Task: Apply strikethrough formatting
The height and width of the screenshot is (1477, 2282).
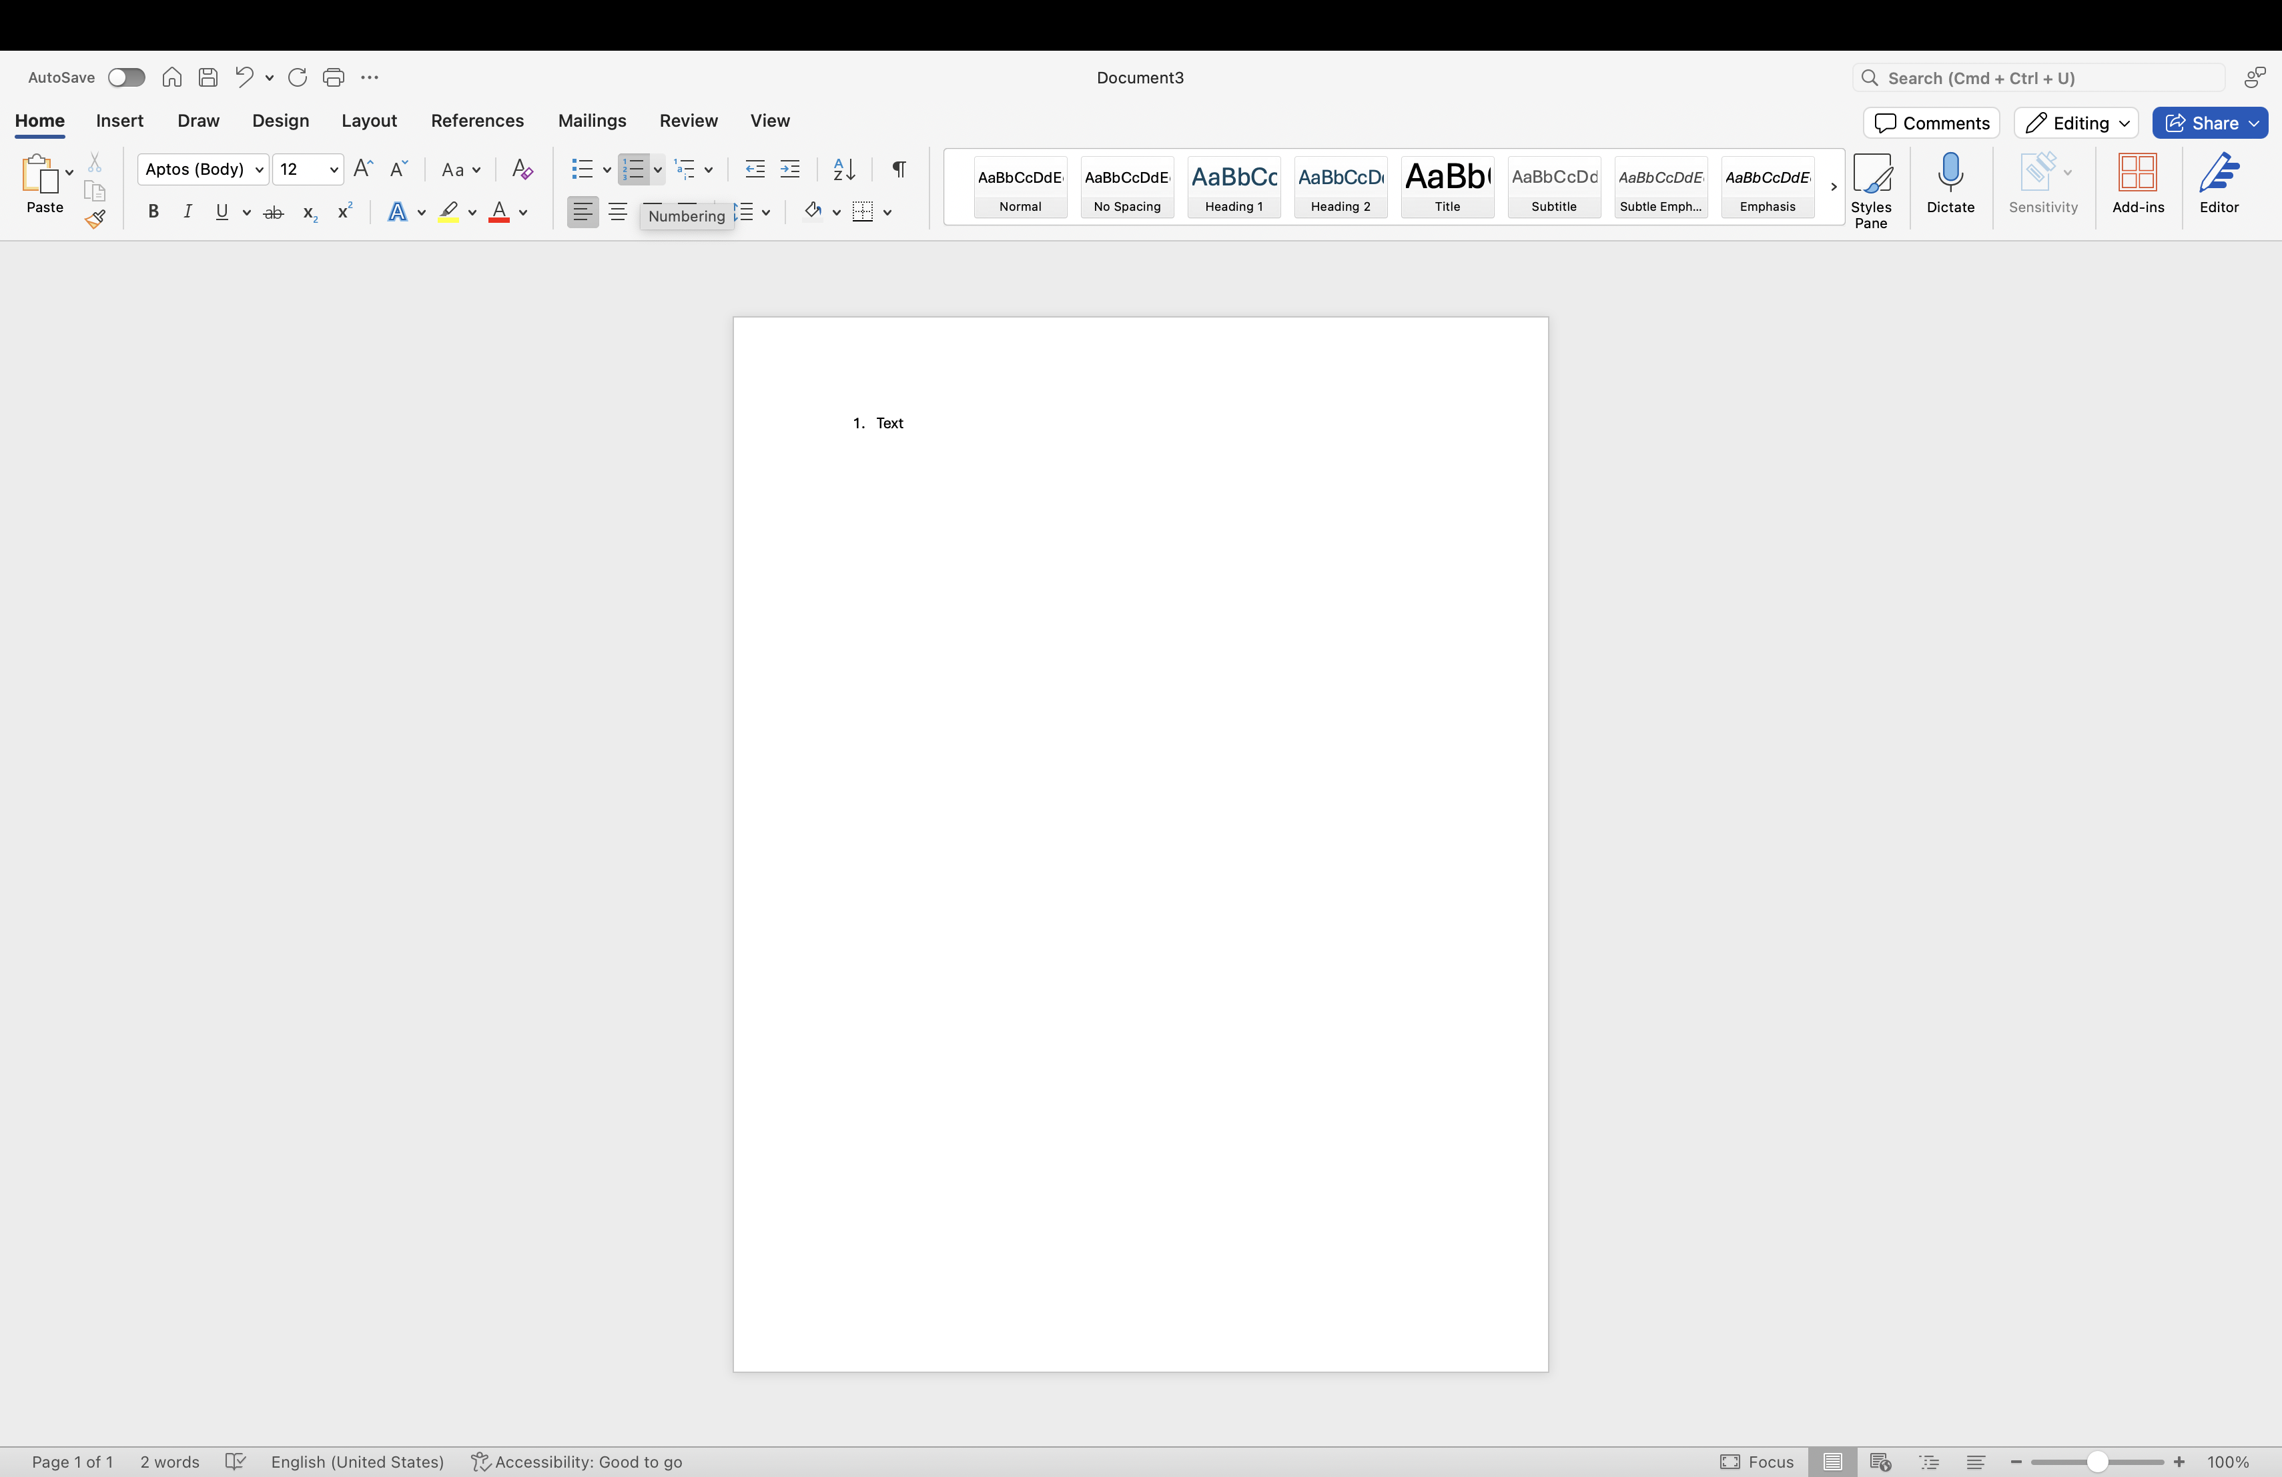Action: [x=274, y=213]
